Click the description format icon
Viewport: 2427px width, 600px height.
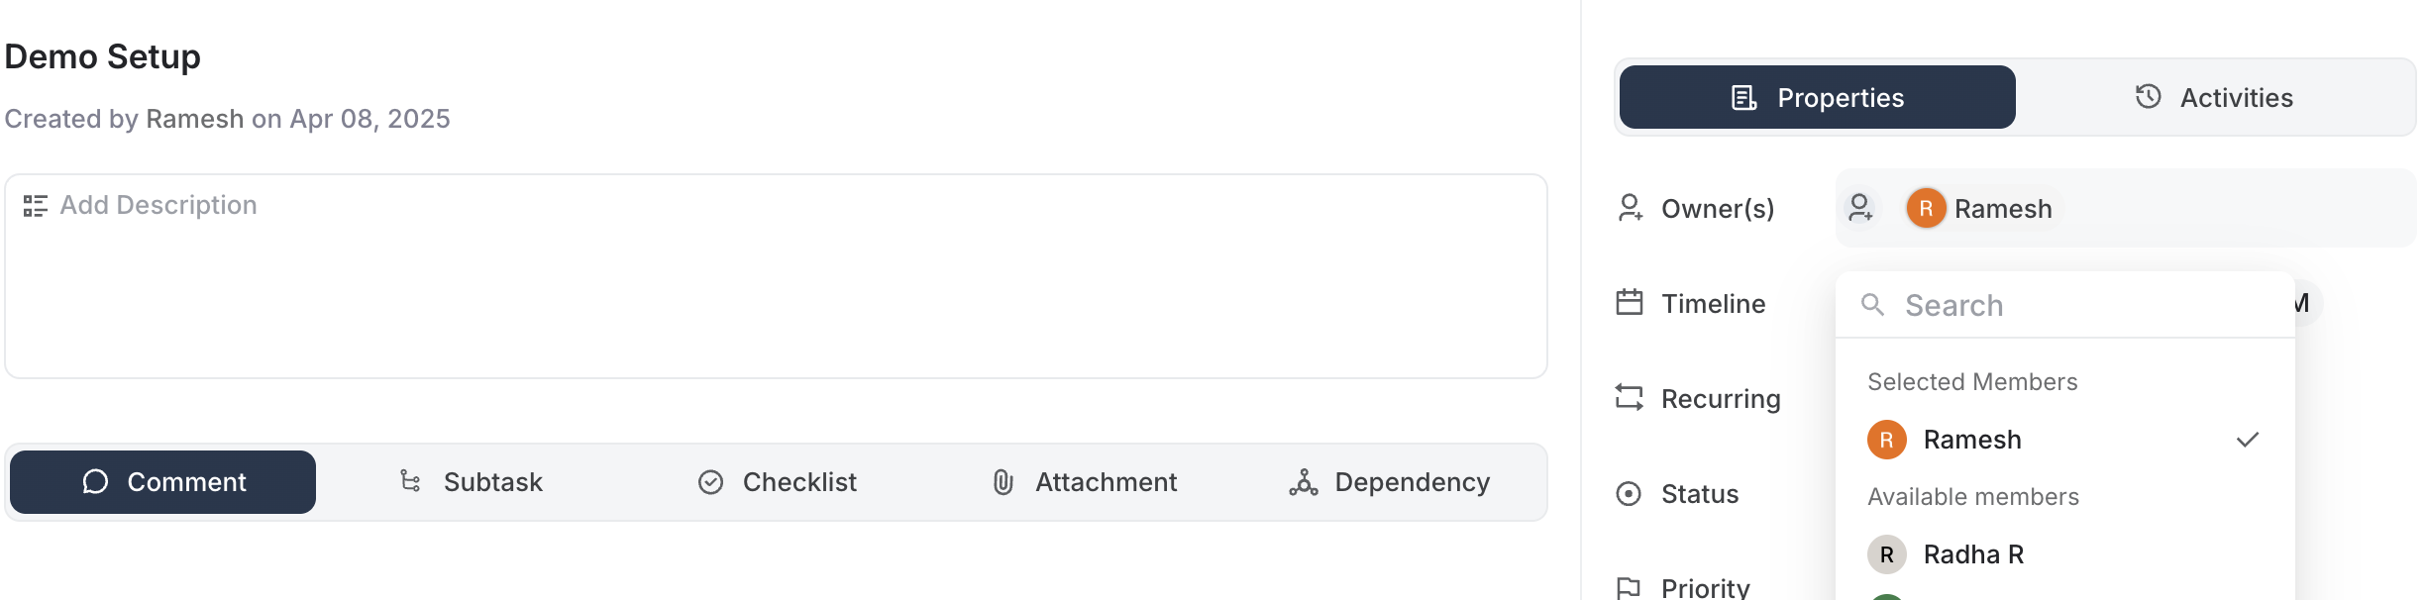coord(36,206)
